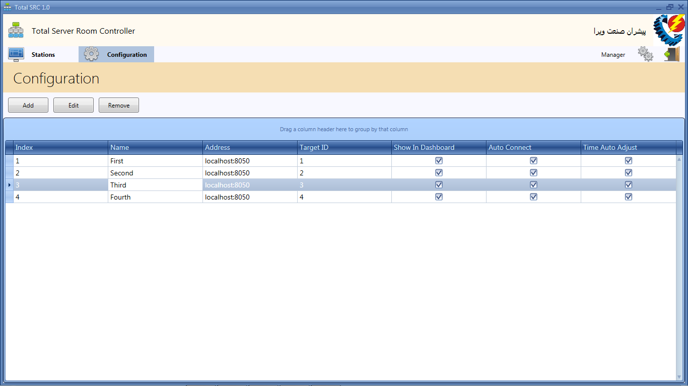Image resolution: width=688 pixels, height=386 pixels.
Task: Select the Configuration tab
Action: [x=116, y=54]
